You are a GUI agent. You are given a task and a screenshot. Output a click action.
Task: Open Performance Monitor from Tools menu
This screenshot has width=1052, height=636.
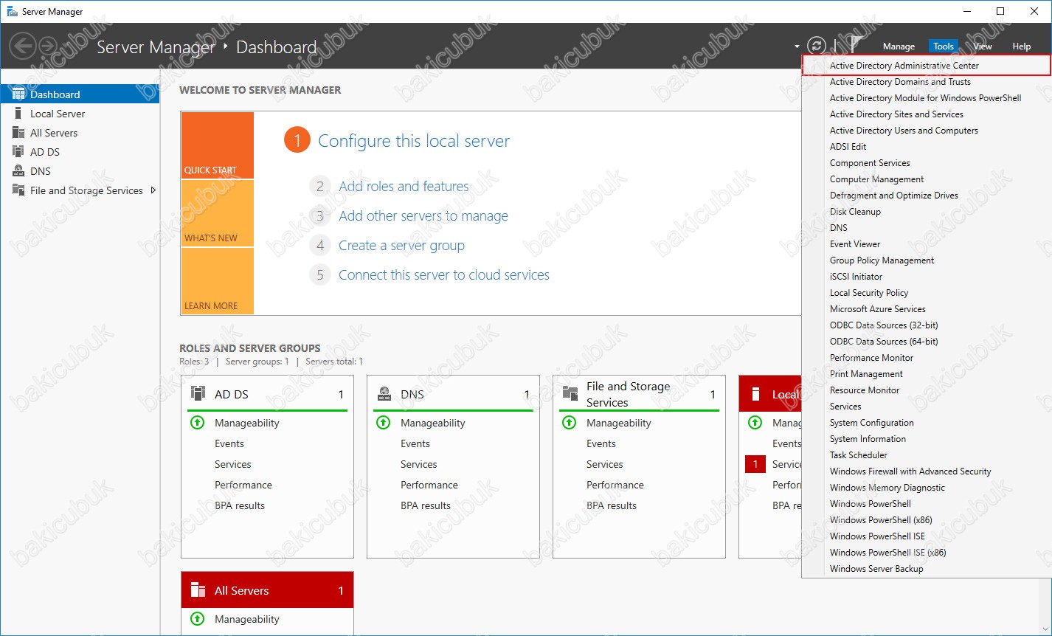(x=871, y=358)
